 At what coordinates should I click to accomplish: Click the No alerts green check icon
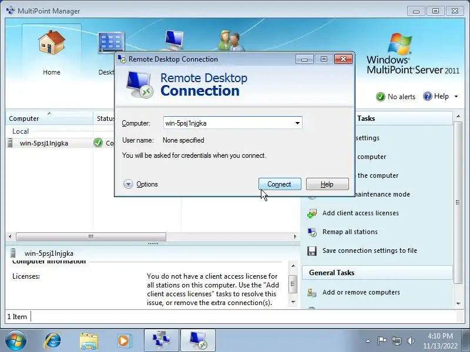coord(380,97)
